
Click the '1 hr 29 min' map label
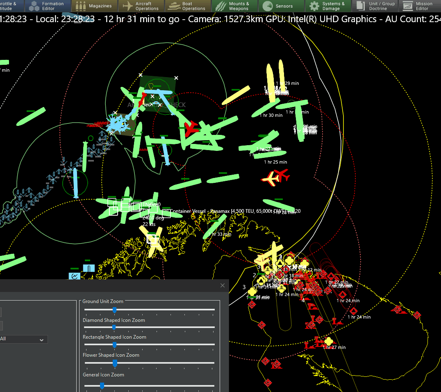[x=287, y=83]
